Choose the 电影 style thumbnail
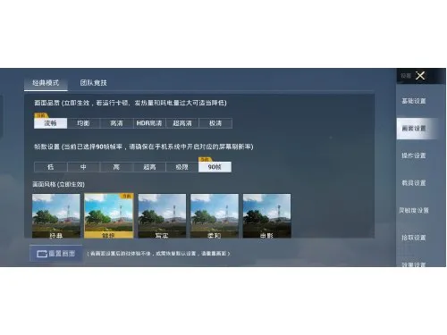The width and height of the screenshot is (447, 335). tap(266, 216)
